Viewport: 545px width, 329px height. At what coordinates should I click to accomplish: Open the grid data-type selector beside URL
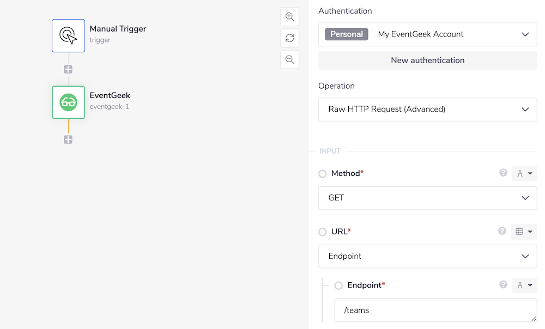pyautogui.click(x=524, y=231)
